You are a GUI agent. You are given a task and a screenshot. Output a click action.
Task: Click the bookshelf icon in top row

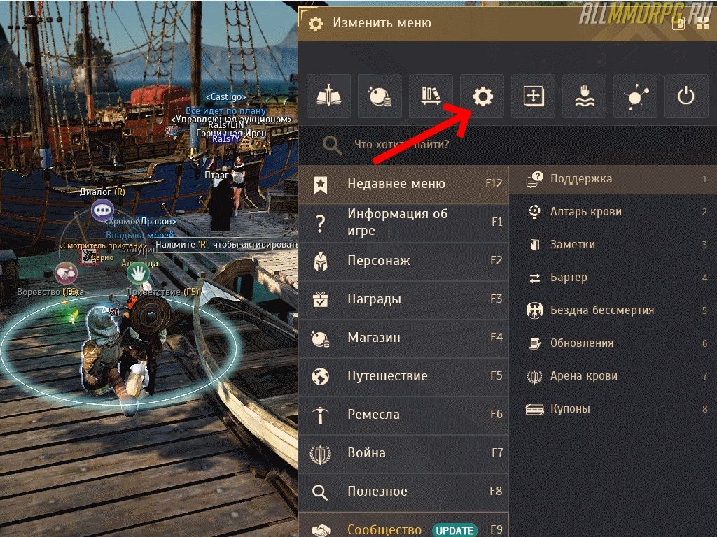[x=431, y=96]
